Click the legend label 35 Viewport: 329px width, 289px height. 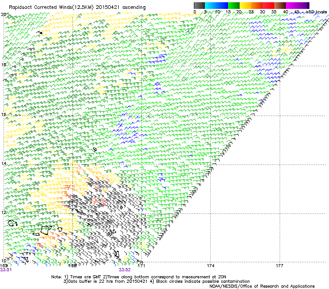(x=274, y=12)
